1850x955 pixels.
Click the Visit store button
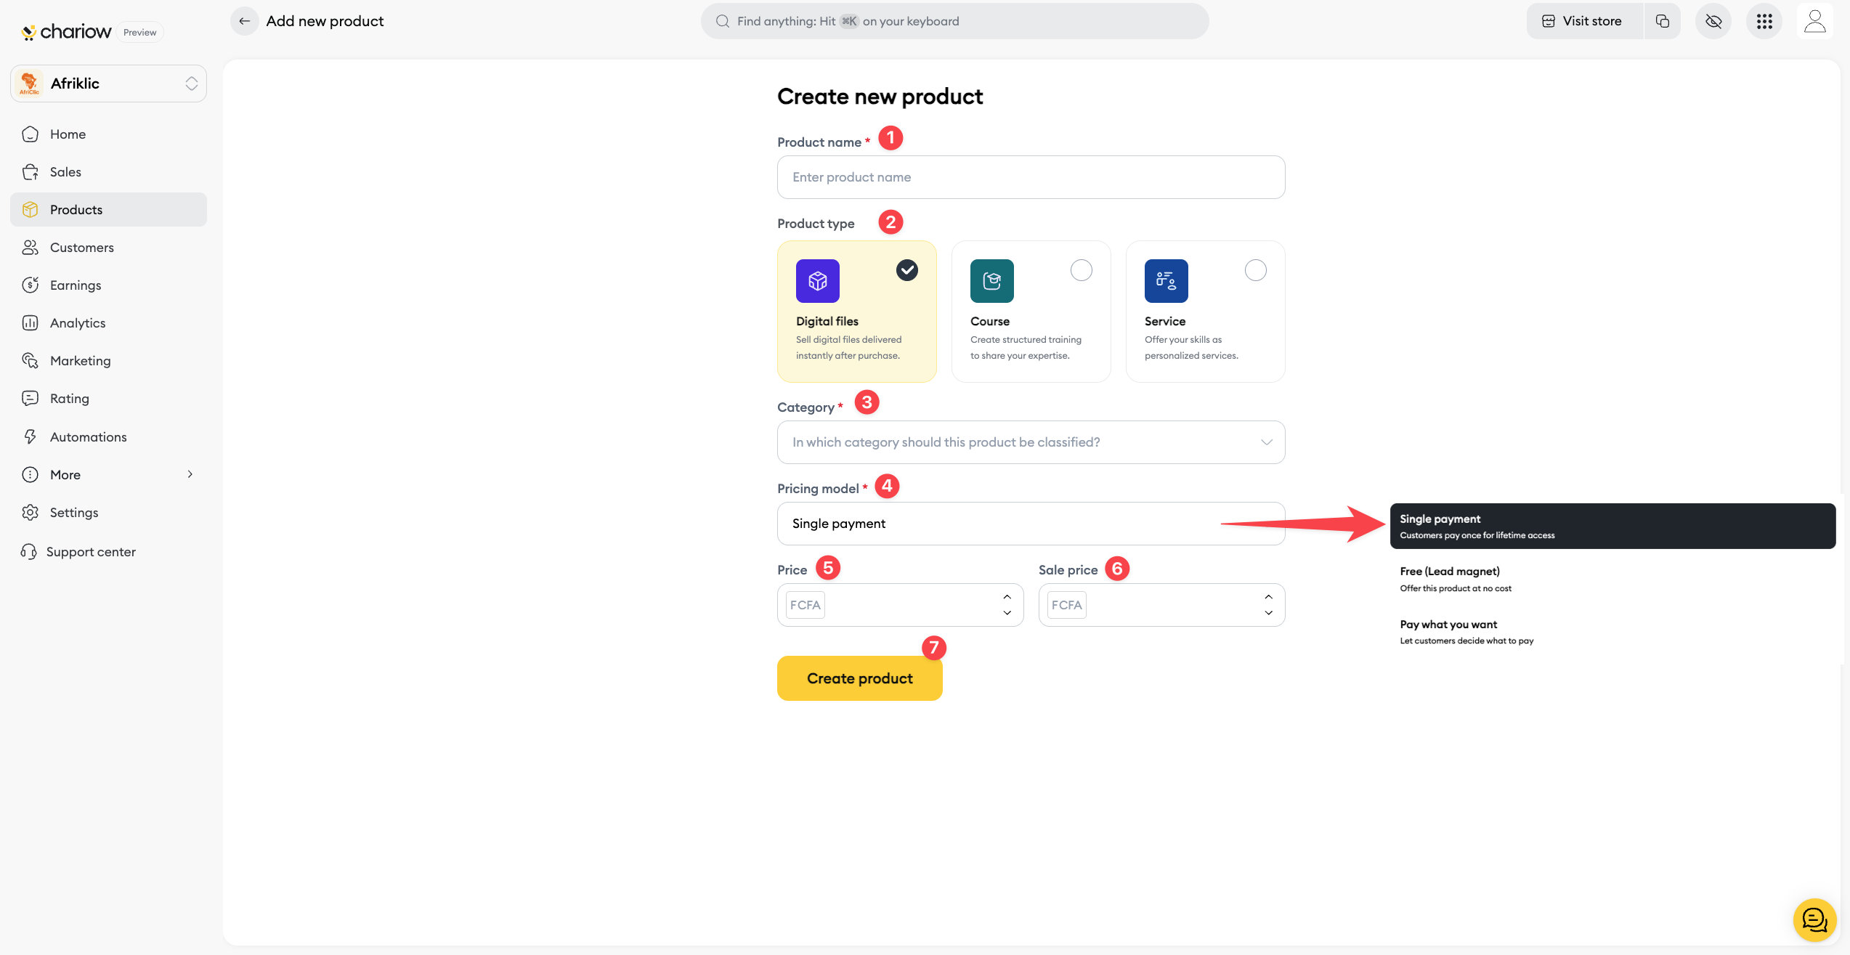click(x=1583, y=21)
